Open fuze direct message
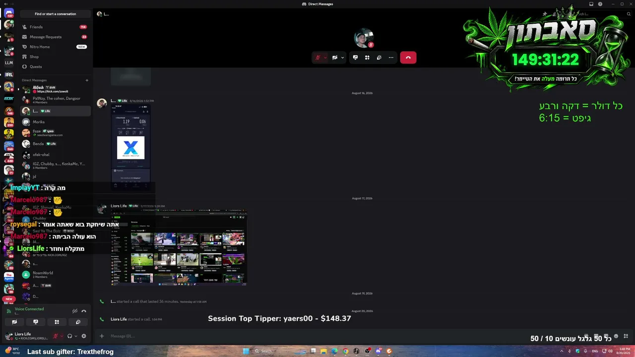This screenshot has height=357, width=635. pos(55,133)
